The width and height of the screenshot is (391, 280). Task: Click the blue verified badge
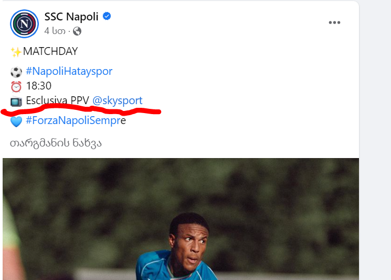point(107,17)
